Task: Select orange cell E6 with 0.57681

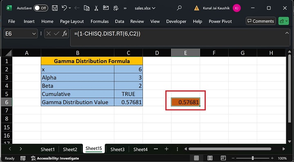Action: pos(185,102)
